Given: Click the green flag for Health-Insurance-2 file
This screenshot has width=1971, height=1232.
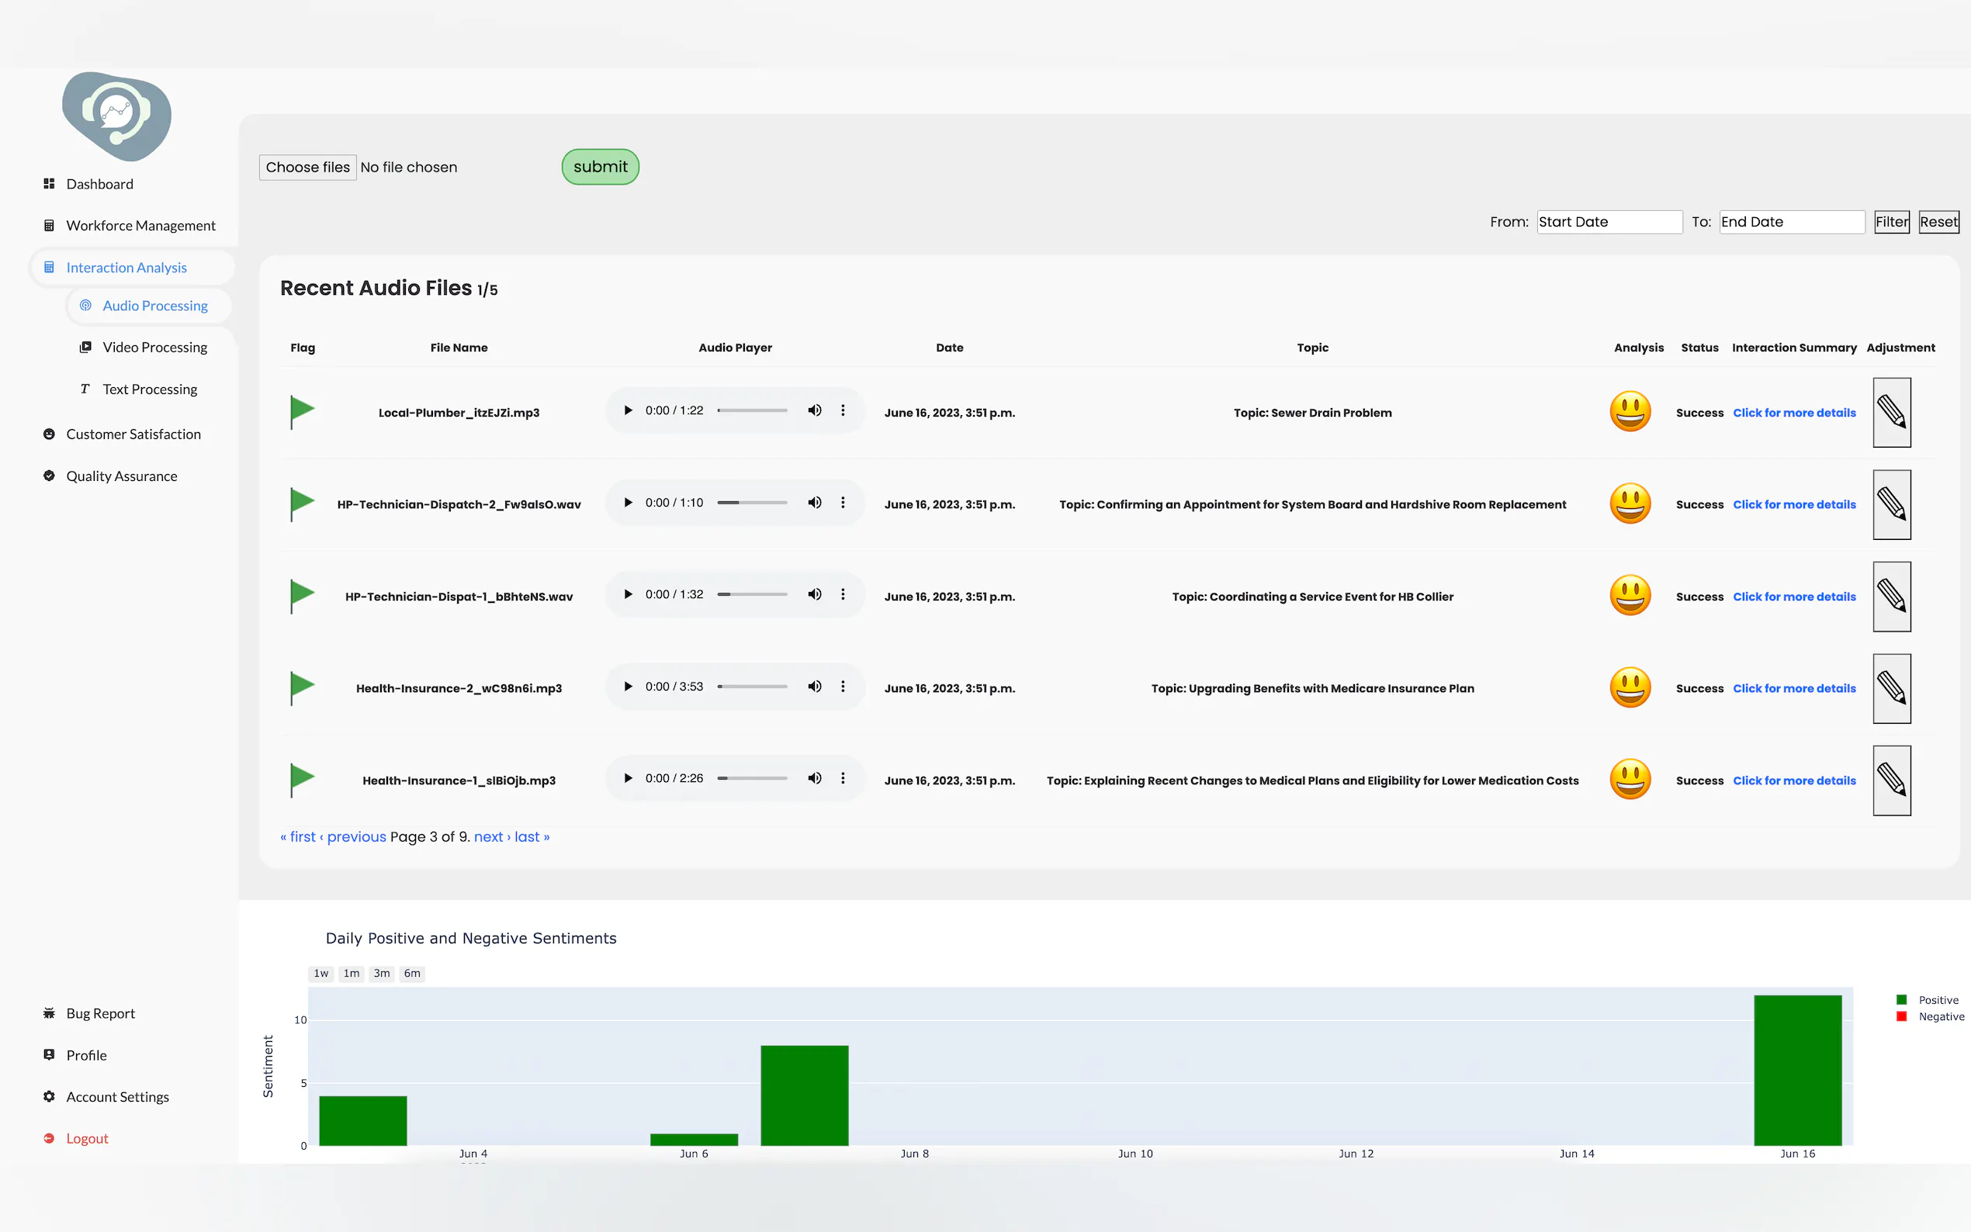Looking at the screenshot, I should [302, 687].
